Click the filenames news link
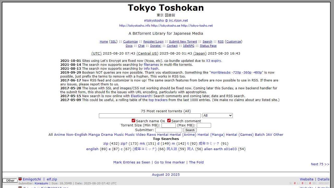 tap(151, 64)
